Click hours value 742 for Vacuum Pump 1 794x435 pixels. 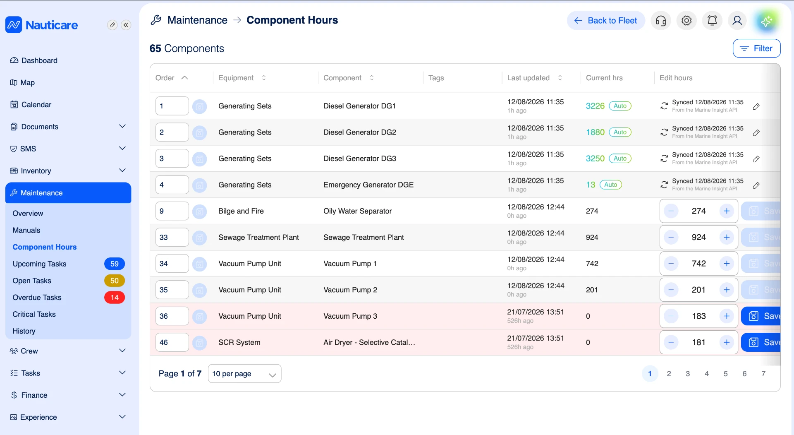point(699,264)
